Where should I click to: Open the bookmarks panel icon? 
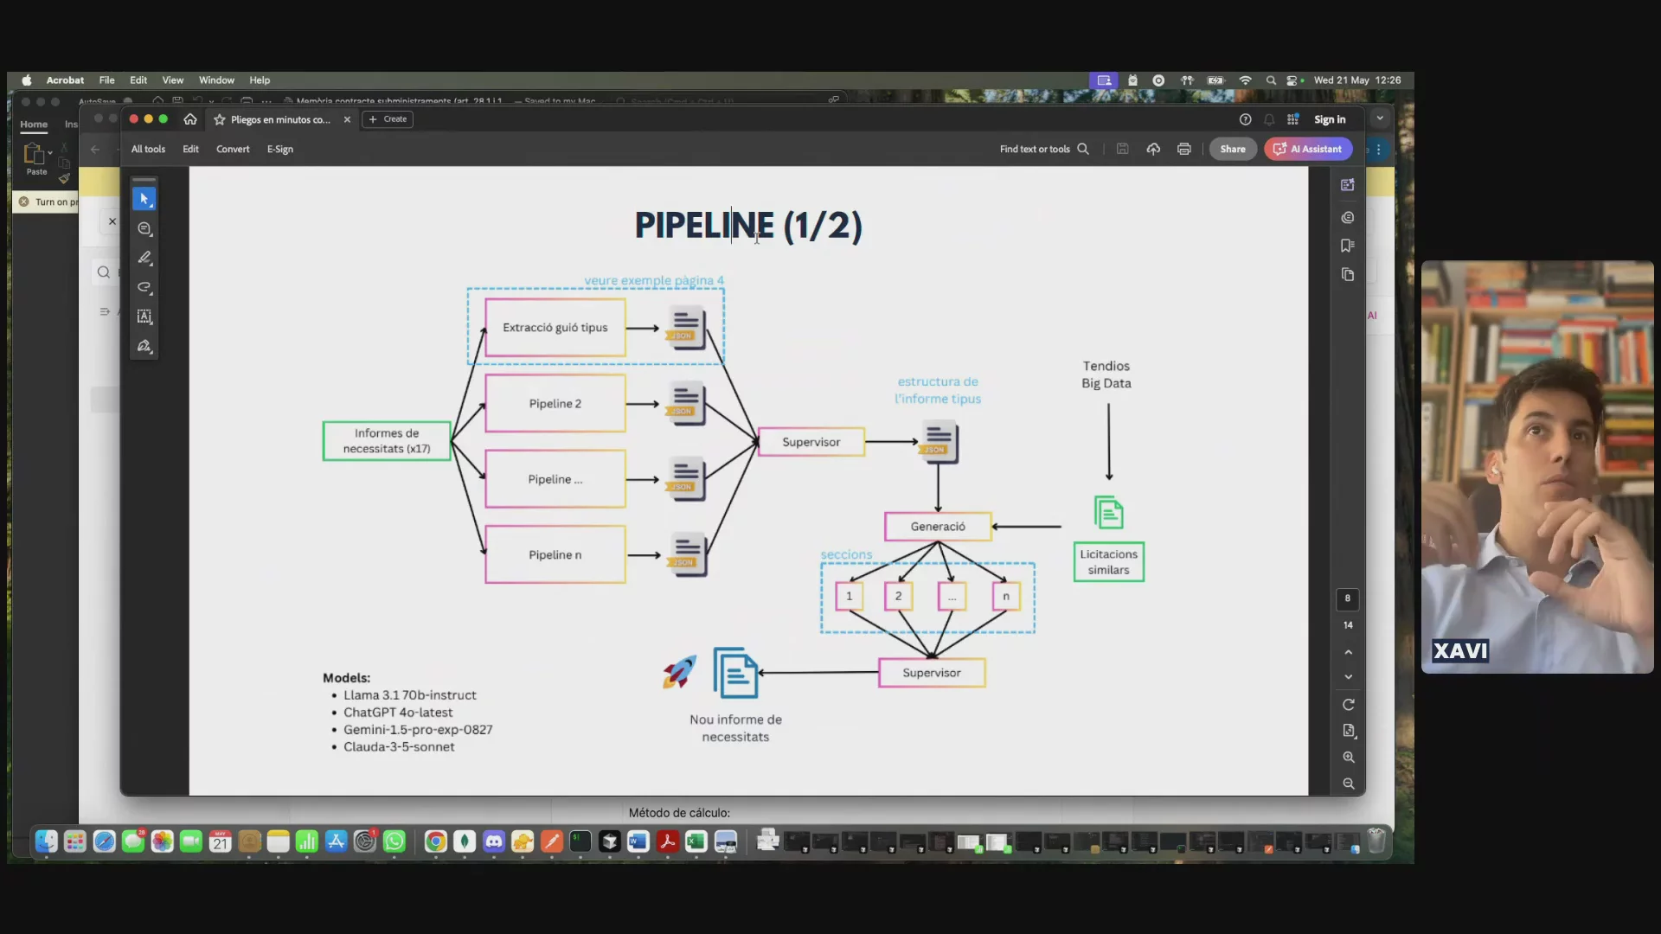click(1347, 246)
